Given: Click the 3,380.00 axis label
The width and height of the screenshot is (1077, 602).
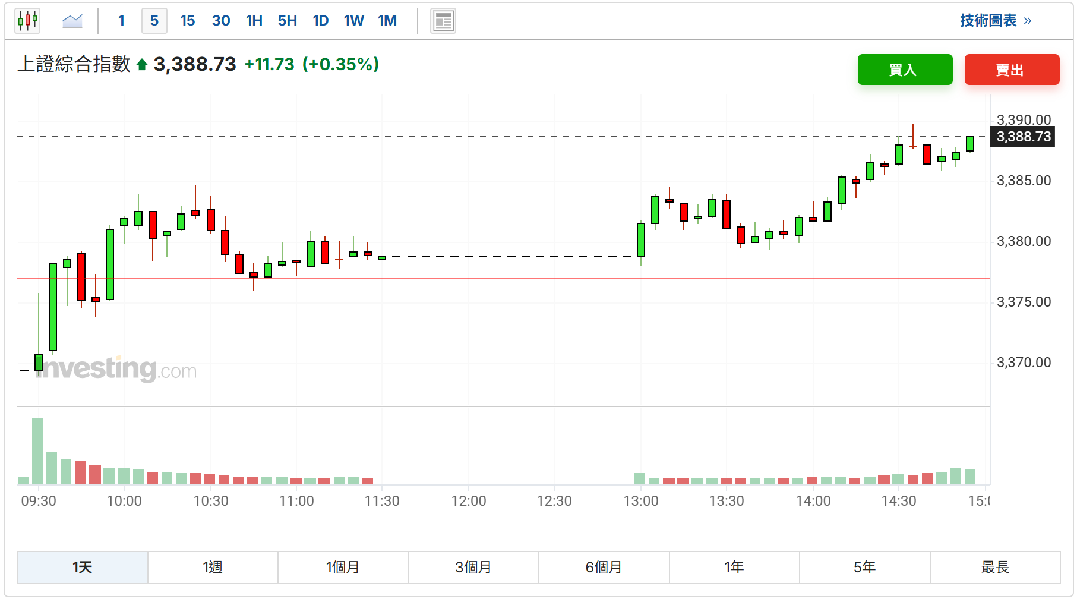Looking at the screenshot, I should (1024, 241).
